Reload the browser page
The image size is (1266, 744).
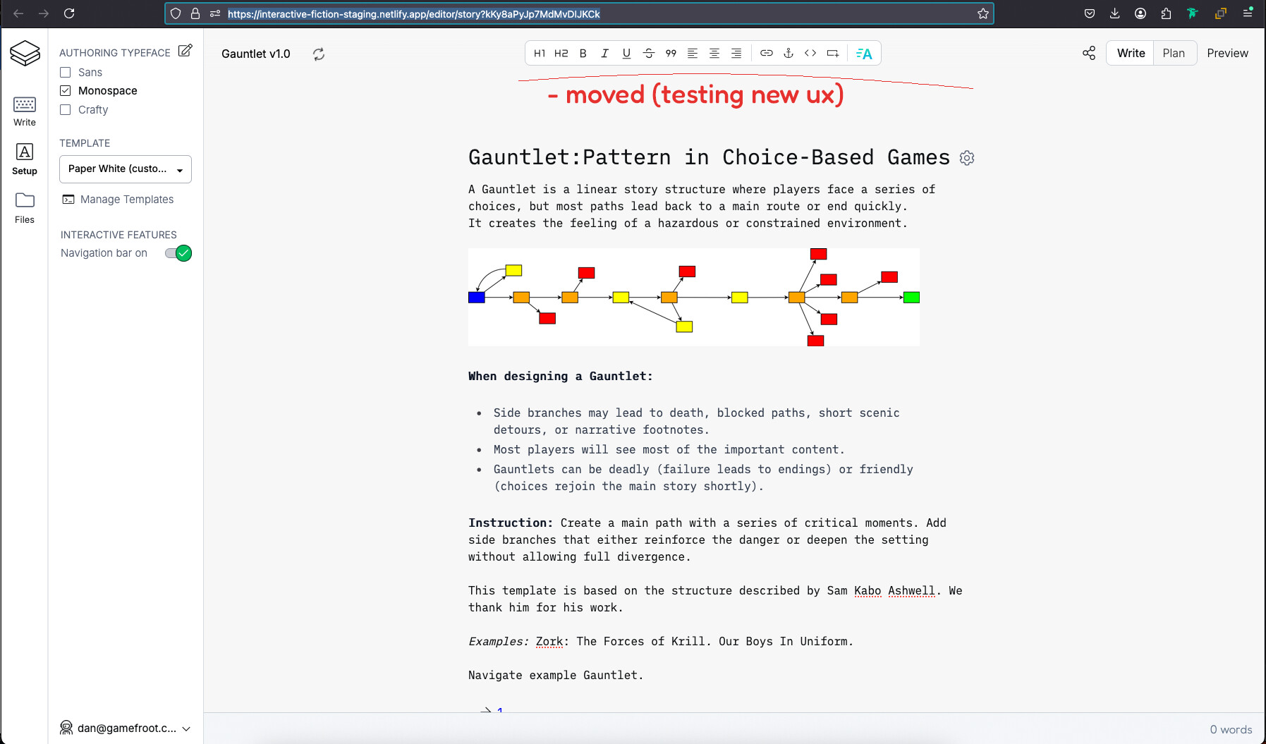click(69, 13)
